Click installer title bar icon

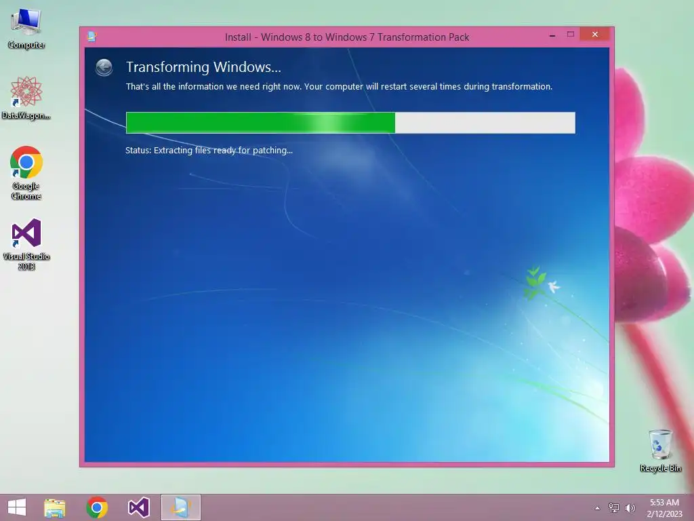coord(92,37)
